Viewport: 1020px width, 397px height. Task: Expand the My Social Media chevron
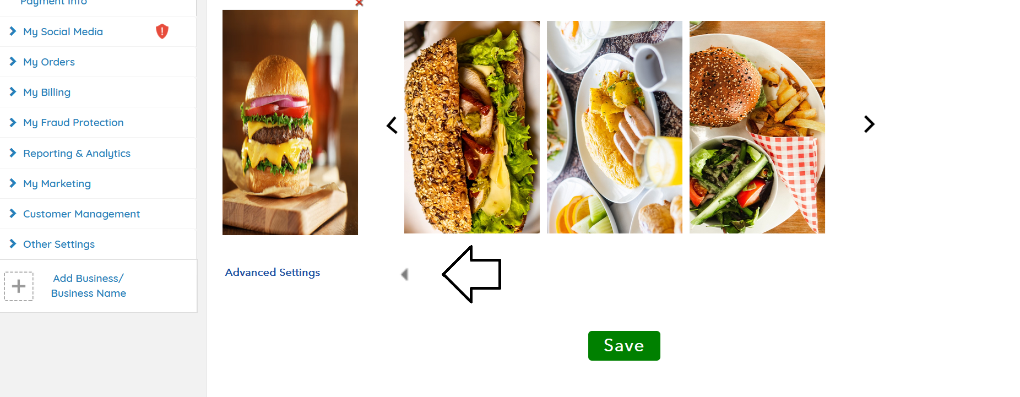pyautogui.click(x=13, y=31)
